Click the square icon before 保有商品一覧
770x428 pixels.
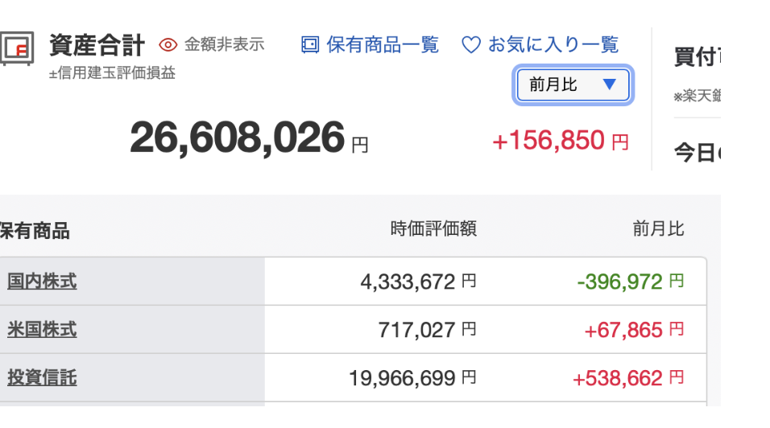pyautogui.click(x=310, y=45)
